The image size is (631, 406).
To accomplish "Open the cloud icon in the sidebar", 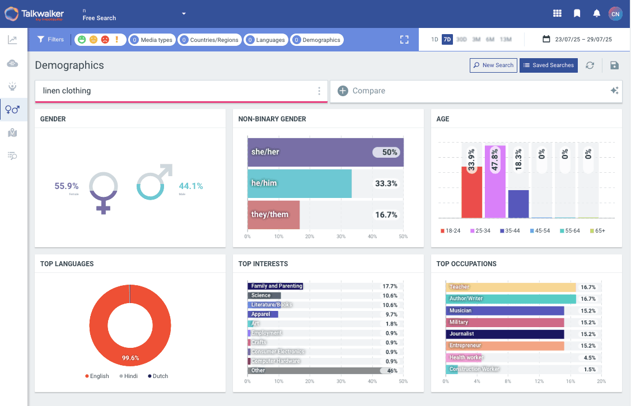I will 13,63.
